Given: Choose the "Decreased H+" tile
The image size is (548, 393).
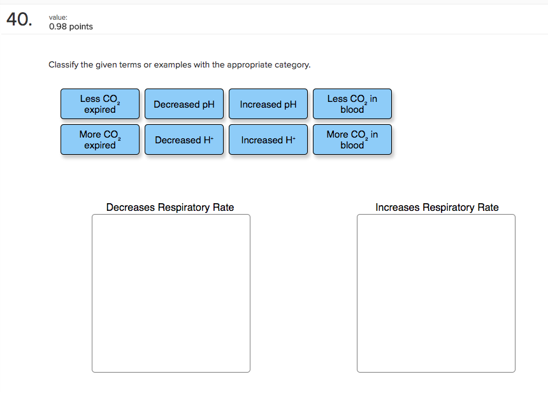Looking at the screenshot, I should (x=184, y=139).
